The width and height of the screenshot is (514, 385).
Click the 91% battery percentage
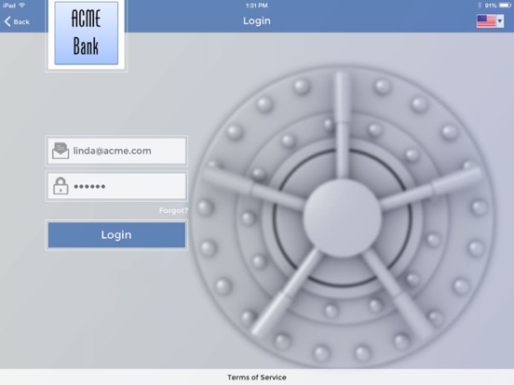point(491,6)
